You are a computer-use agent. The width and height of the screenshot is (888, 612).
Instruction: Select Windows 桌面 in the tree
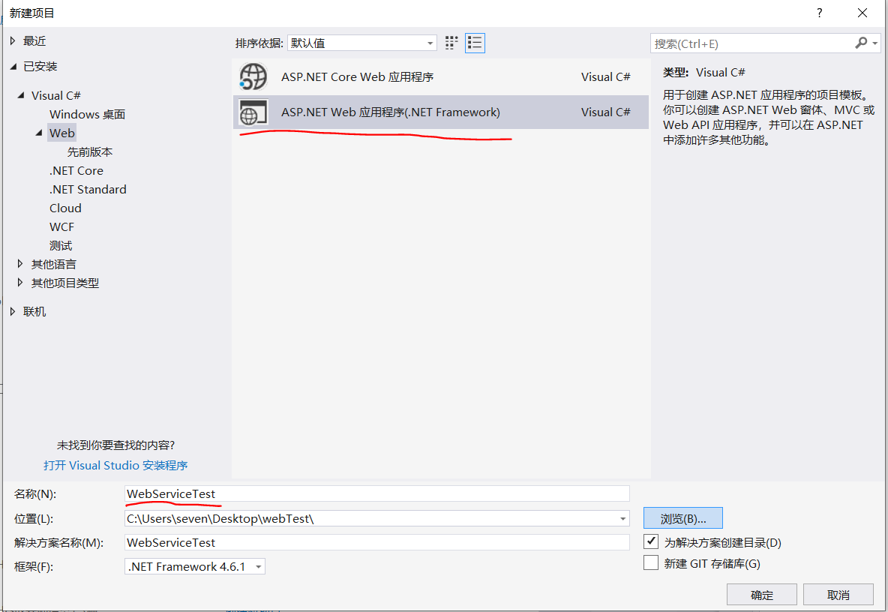[x=87, y=114]
